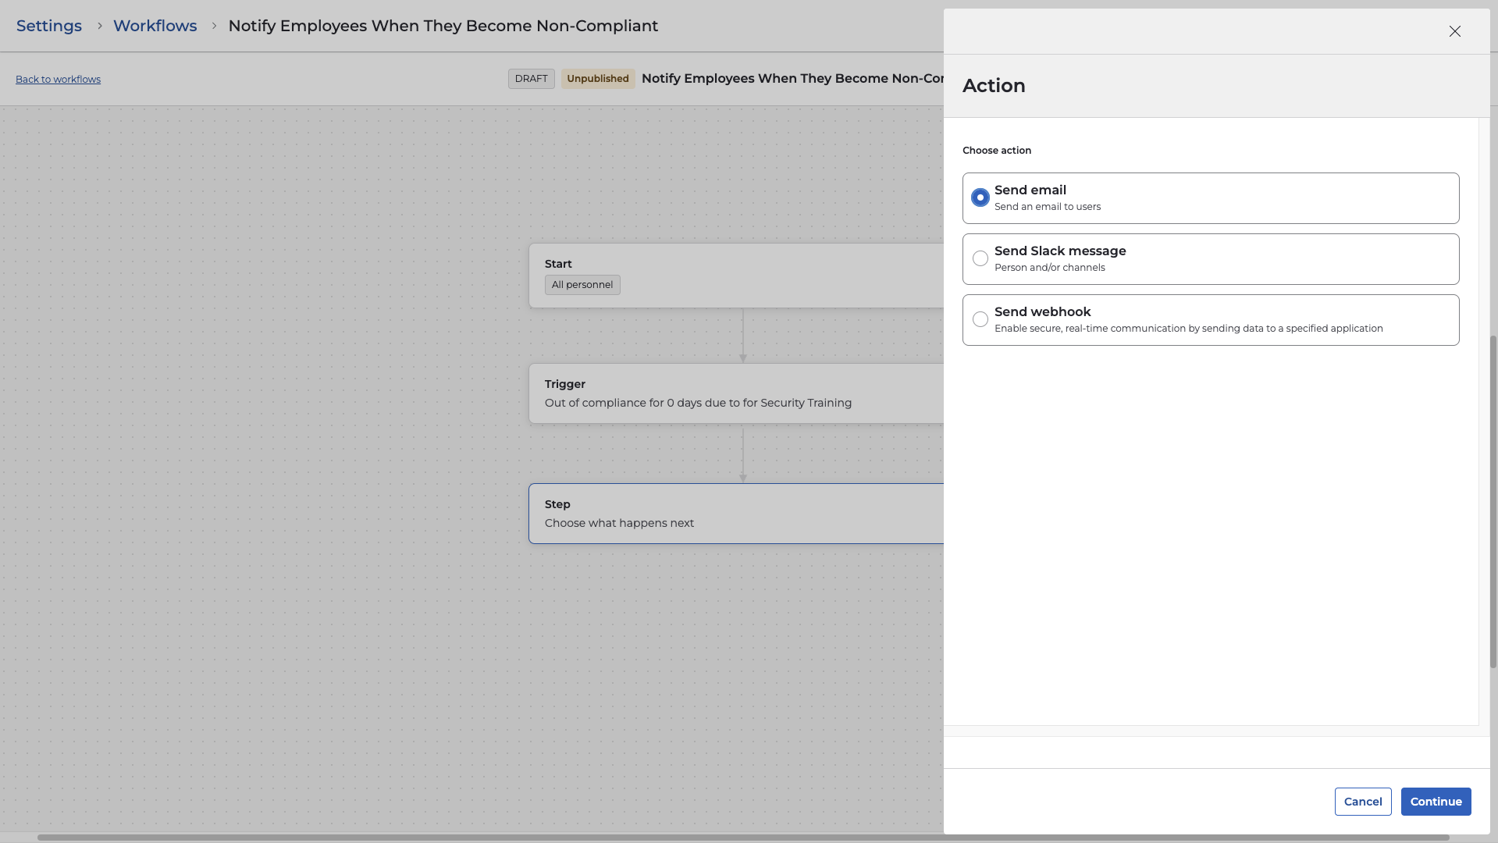Viewport: 1498px width, 843px height.
Task: Click the chevron between Settings and Workflows
Action: pyautogui.click(x=99, y=26)
